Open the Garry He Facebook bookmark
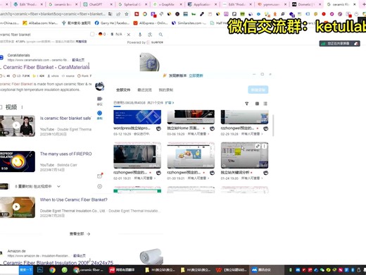 pyautogui.click(x=112, y=23)
